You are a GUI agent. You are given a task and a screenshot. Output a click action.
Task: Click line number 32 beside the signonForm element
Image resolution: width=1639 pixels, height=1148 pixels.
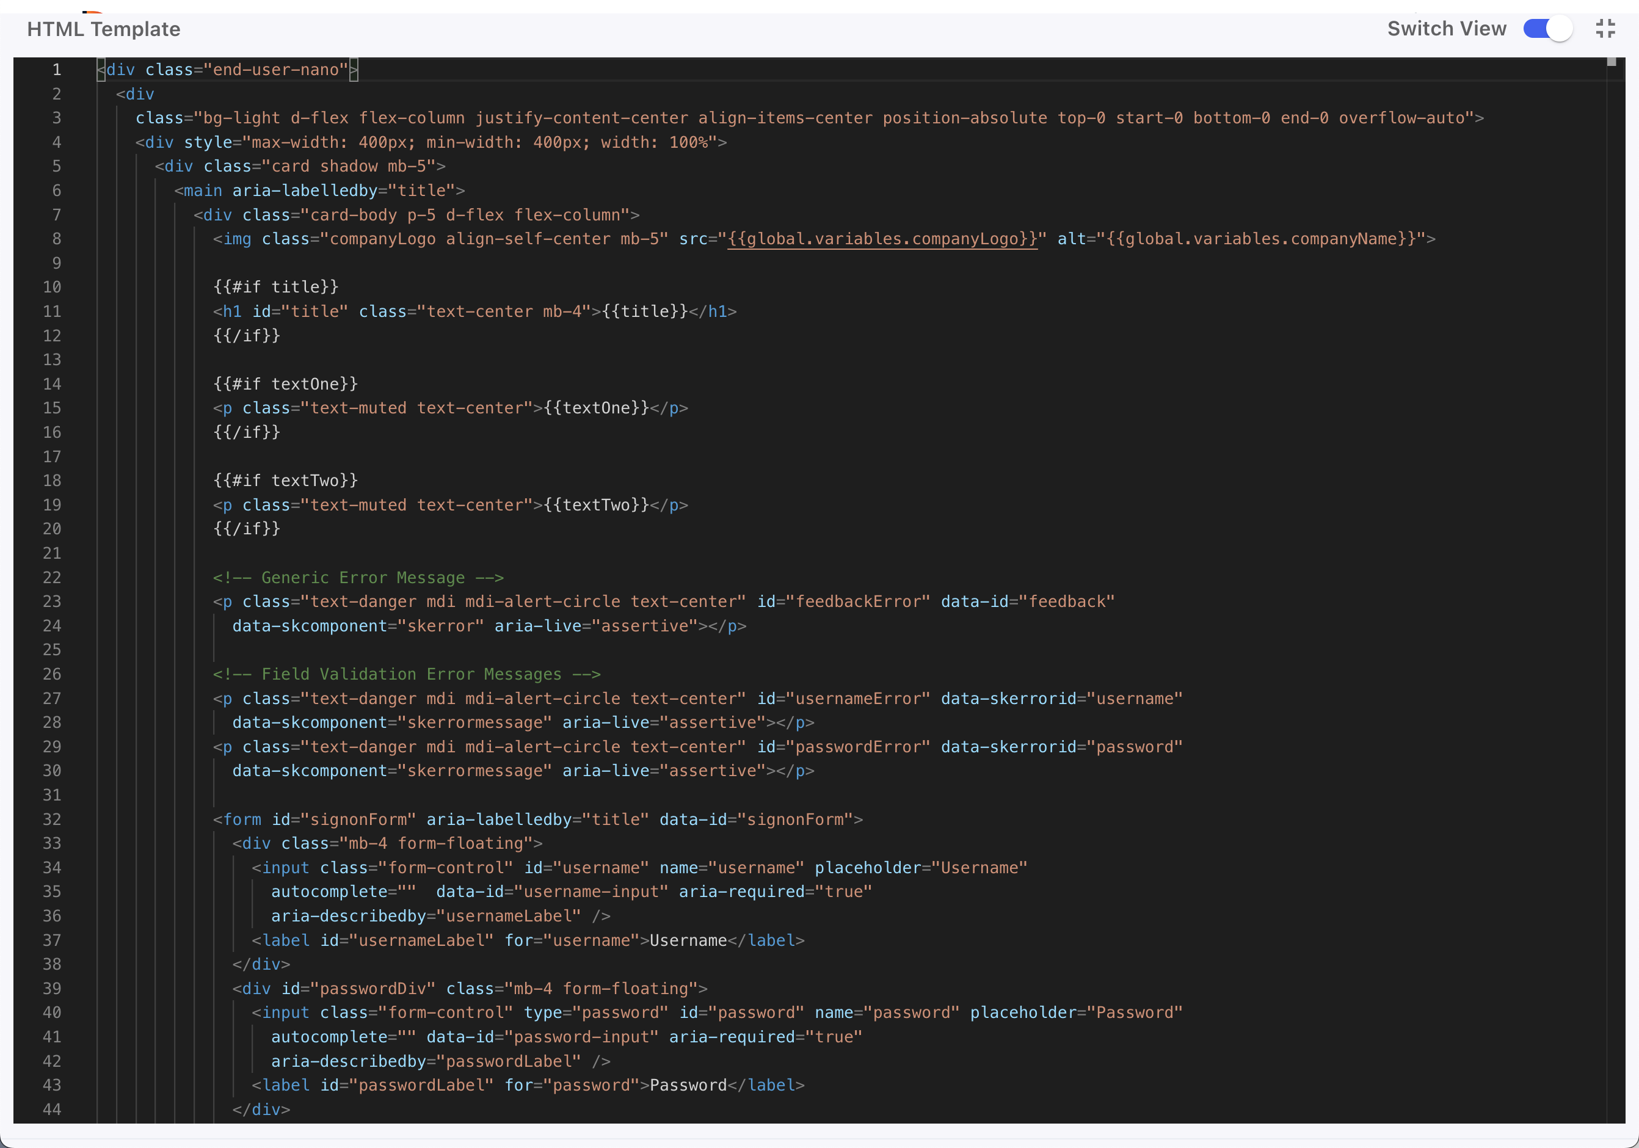click(x=51, y=819)
